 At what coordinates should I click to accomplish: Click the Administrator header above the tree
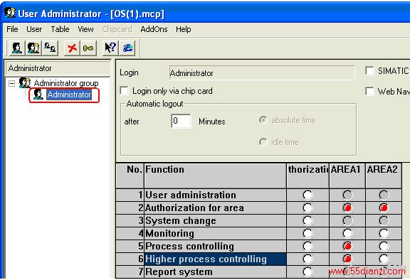[58, 68]
